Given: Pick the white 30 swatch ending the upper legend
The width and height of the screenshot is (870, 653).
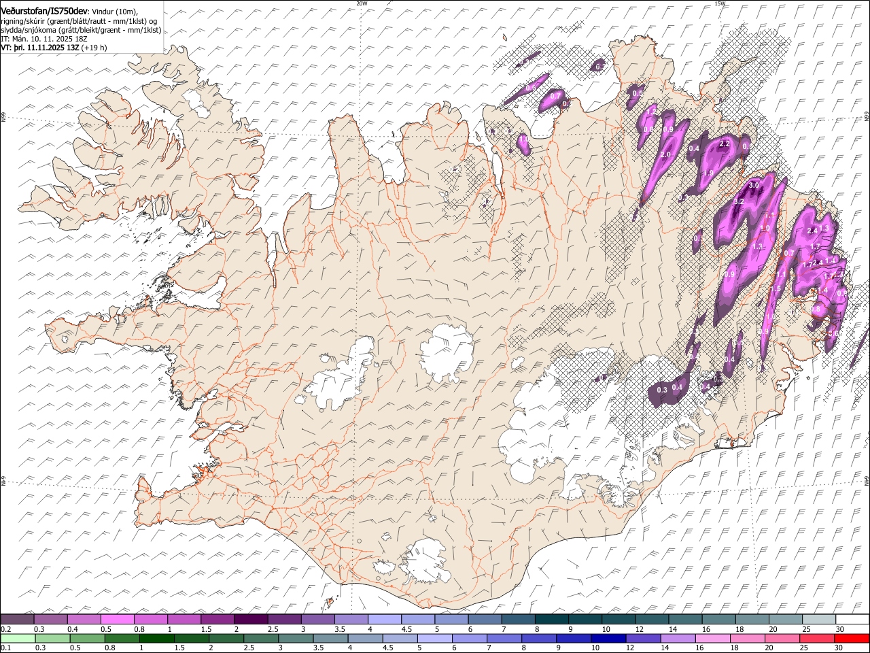Looking at the screenshot, I should click(x=851, y=620).
